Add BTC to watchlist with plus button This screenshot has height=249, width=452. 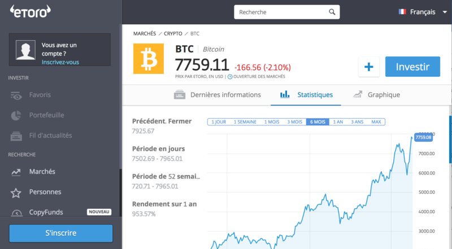tap(369, 67)
